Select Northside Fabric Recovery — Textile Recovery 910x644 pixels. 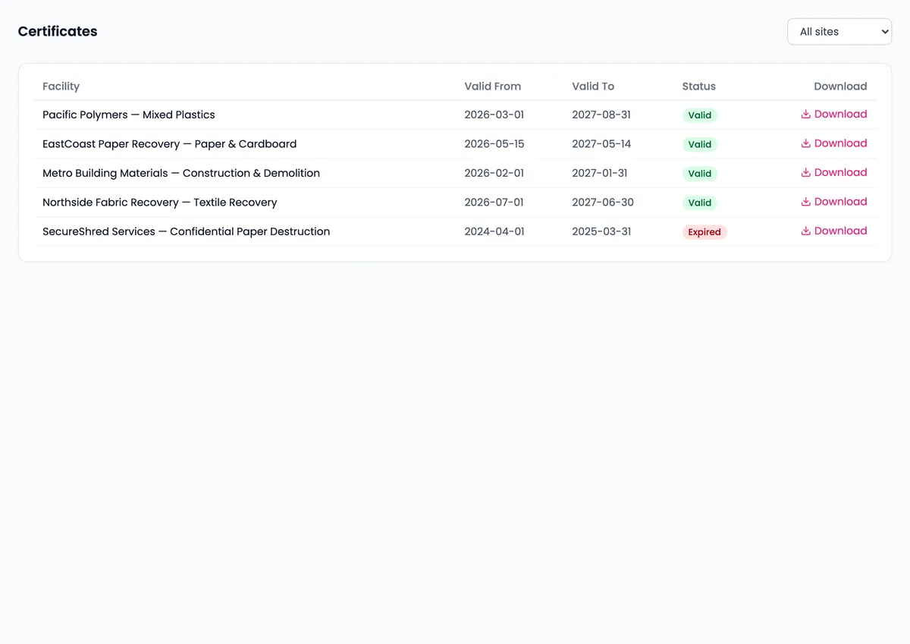[x=160, y=203]
